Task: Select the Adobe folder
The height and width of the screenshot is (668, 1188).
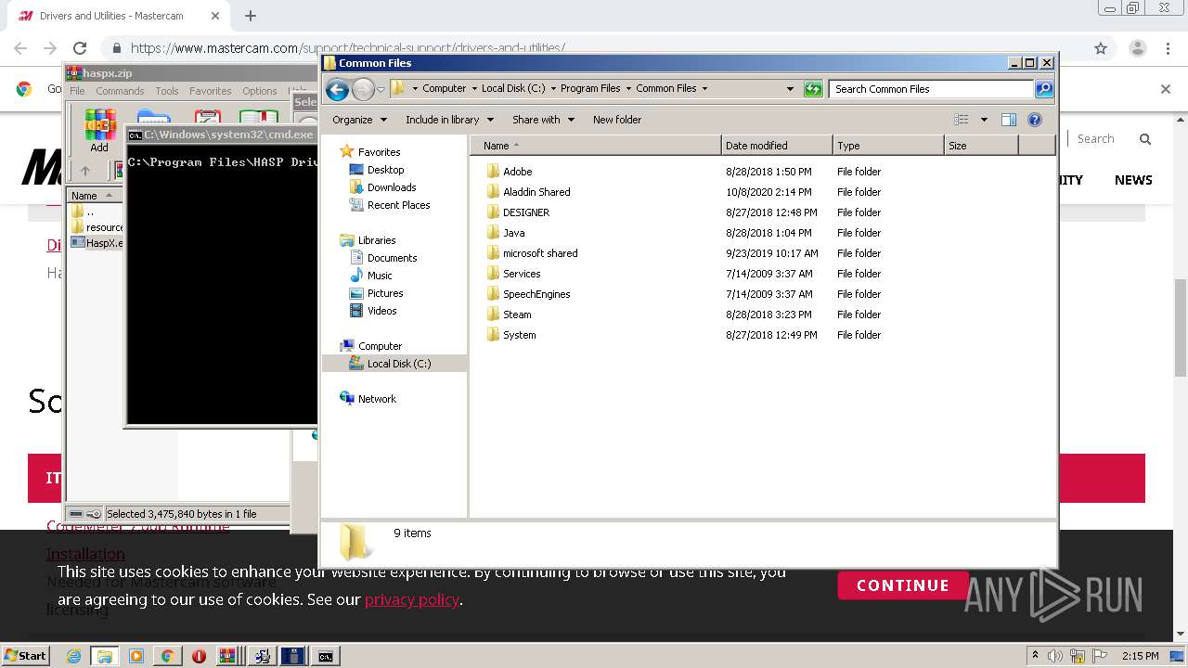Action: tap(517, 172)
